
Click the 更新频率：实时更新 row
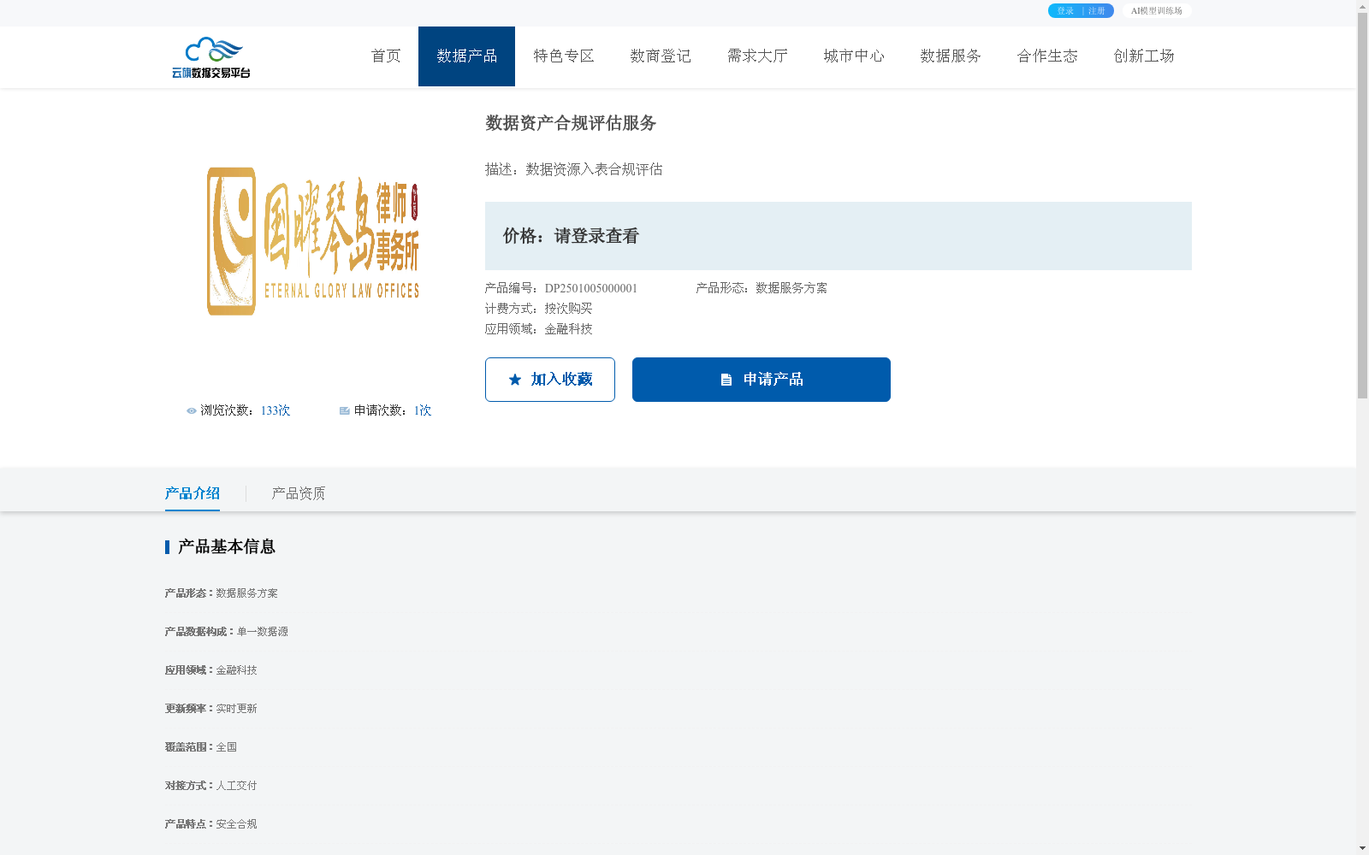tap(211, 709)
